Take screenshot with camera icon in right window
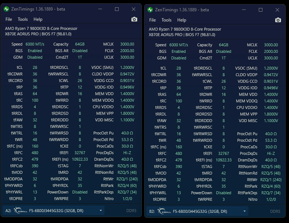Viewport: 289px width, 223px height. [x=278, y=20]
